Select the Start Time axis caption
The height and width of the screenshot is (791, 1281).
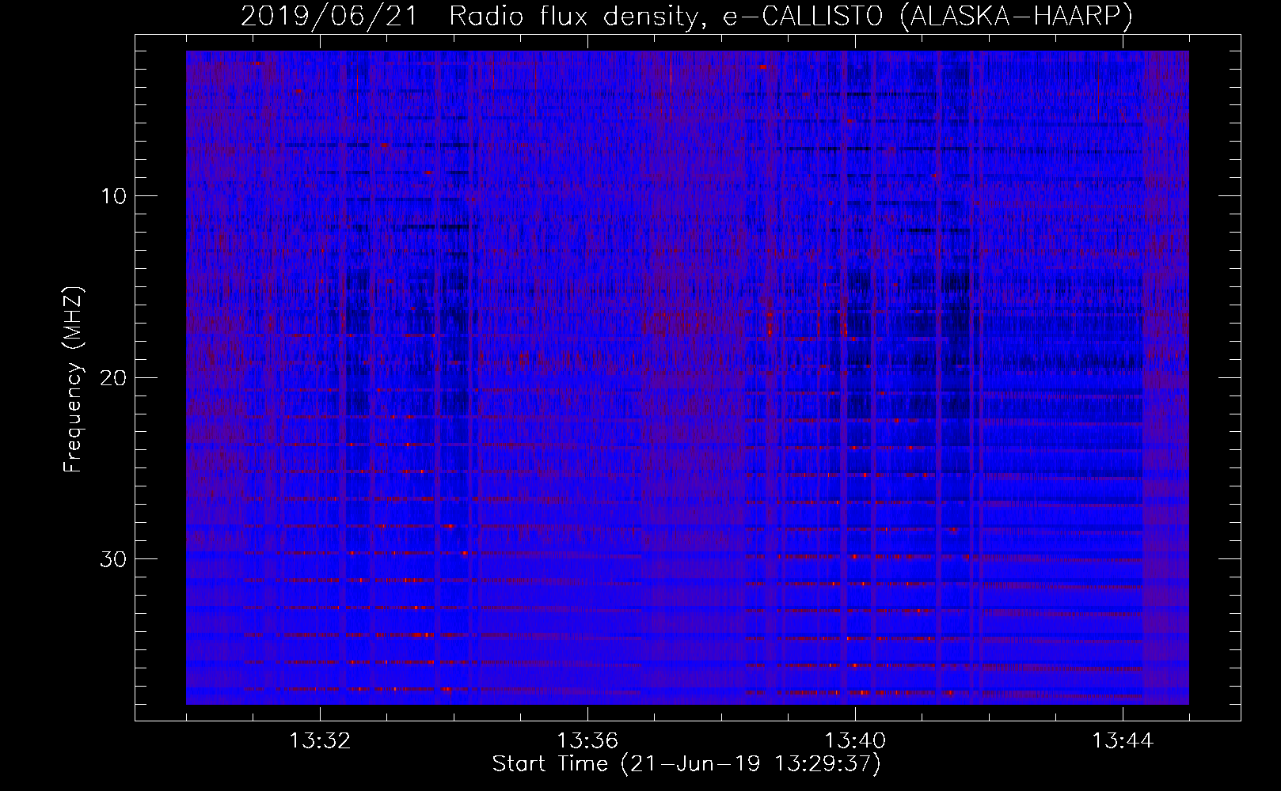click(686, 764)
